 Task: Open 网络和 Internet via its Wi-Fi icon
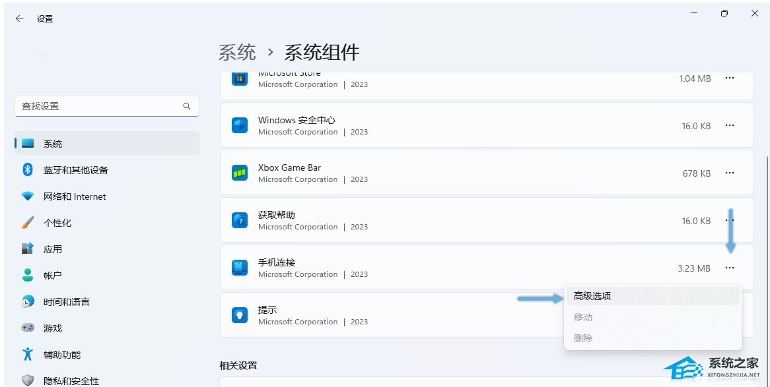click(x=28, y=196)
